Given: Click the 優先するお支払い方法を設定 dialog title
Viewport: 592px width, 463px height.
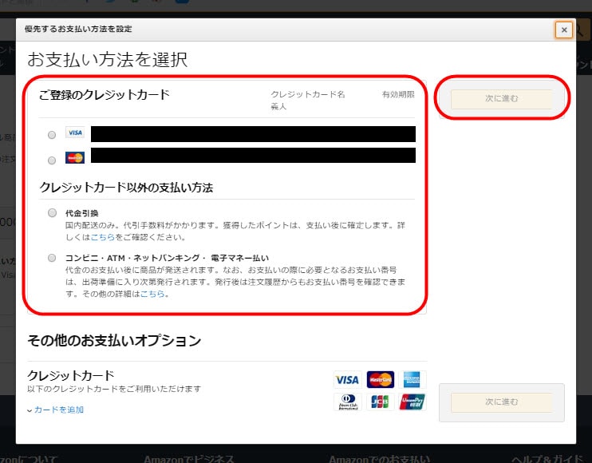Looking at the screenshot, I should [78, 29].
